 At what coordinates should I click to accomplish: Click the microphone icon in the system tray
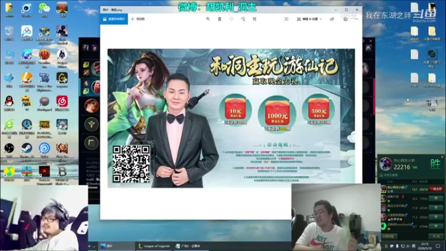pos(397,246)
